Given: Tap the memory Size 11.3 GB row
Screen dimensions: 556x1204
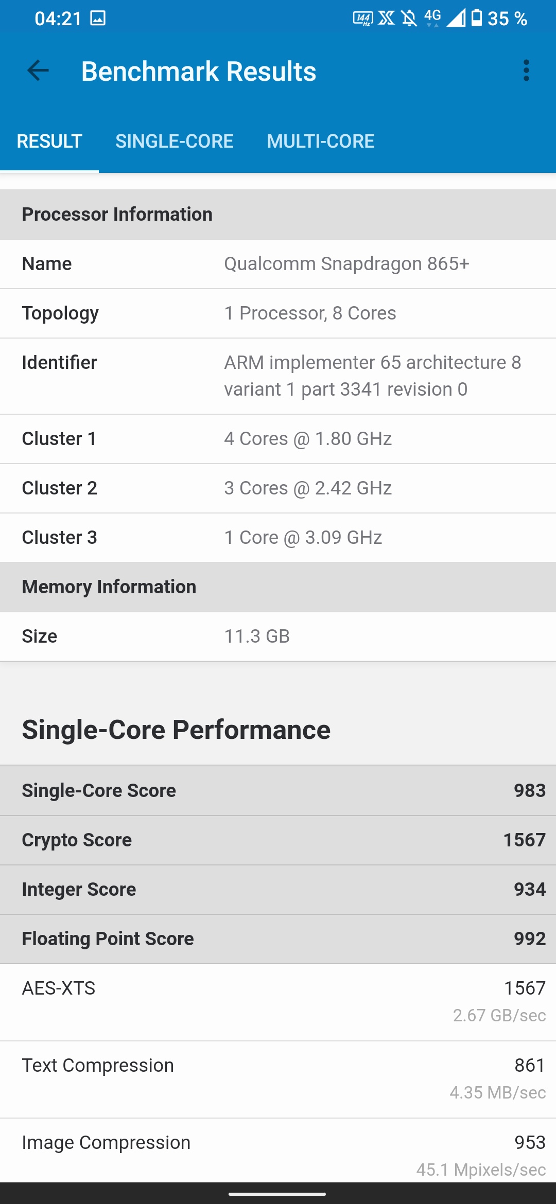Looking at the screenshot, I should 278,636.
